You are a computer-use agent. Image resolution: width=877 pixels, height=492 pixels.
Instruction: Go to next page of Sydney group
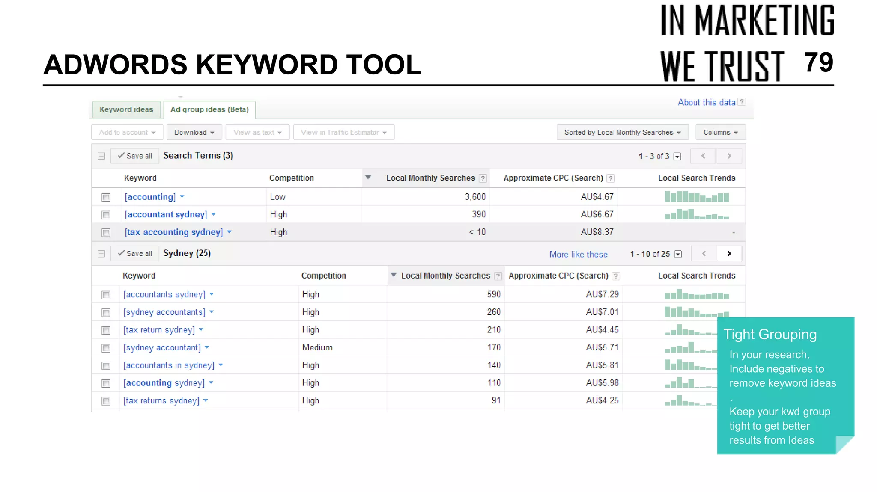729,254
